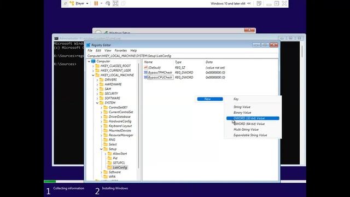Select the Pid folder icon
The image size is (350, 197).
(x=109, y=158)
